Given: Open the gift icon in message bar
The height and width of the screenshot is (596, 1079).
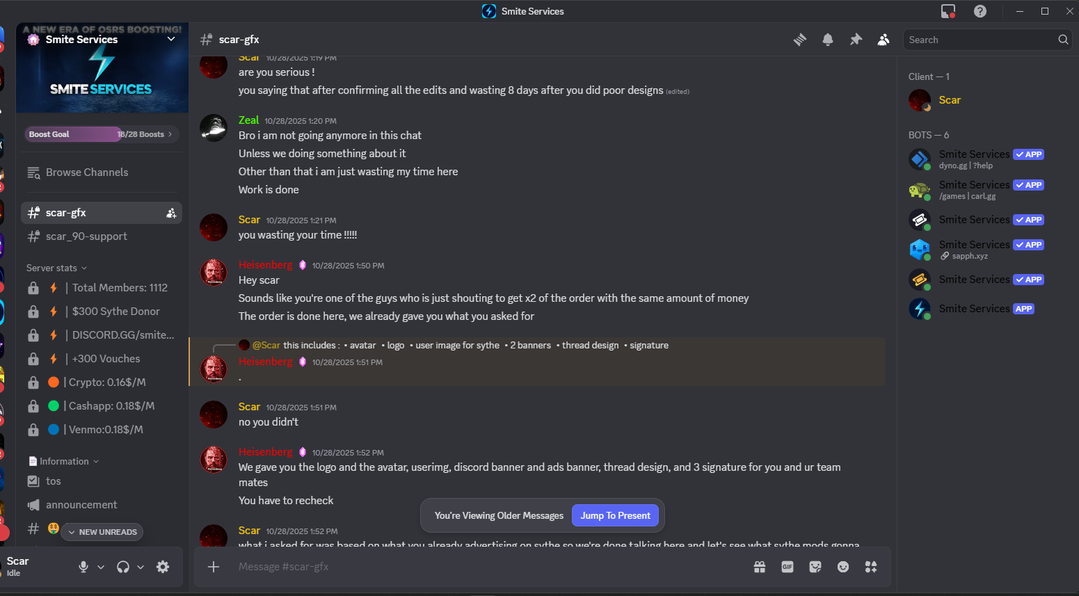Looking at the screenshot, I should pyautogui.click(x=760, y=567).
